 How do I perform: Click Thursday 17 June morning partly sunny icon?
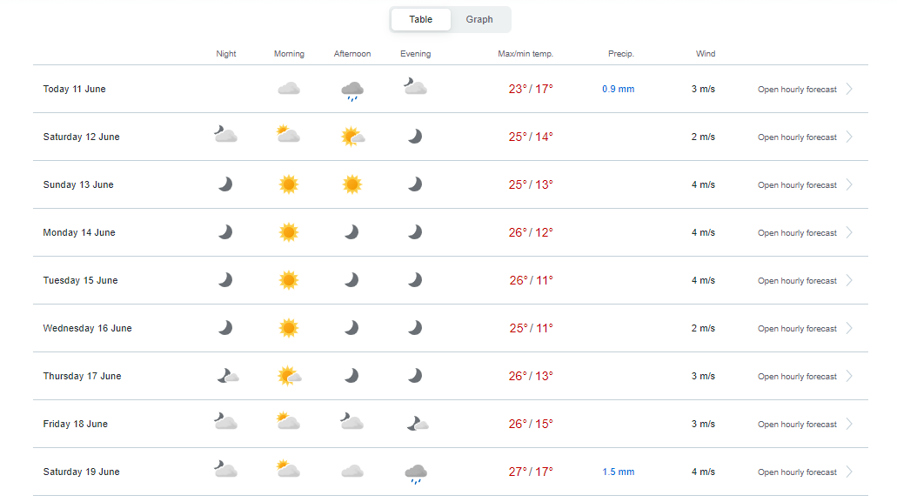pos(290,376)
